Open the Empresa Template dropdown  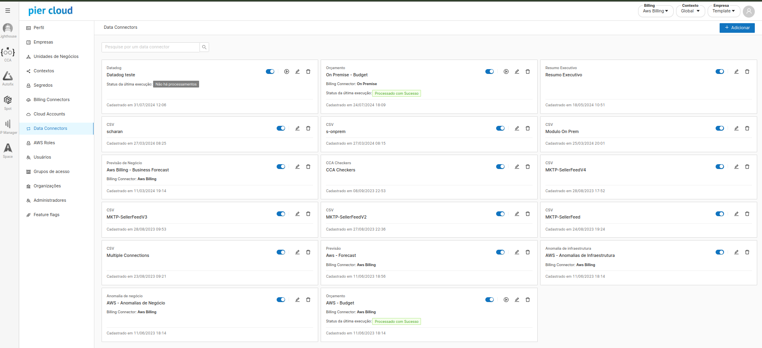coord(723,11)
